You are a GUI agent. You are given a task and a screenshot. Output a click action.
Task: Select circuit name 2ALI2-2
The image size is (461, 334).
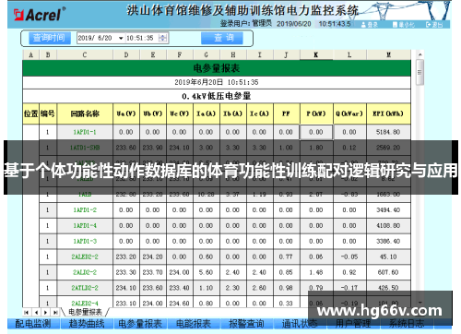tap(85, 272)
